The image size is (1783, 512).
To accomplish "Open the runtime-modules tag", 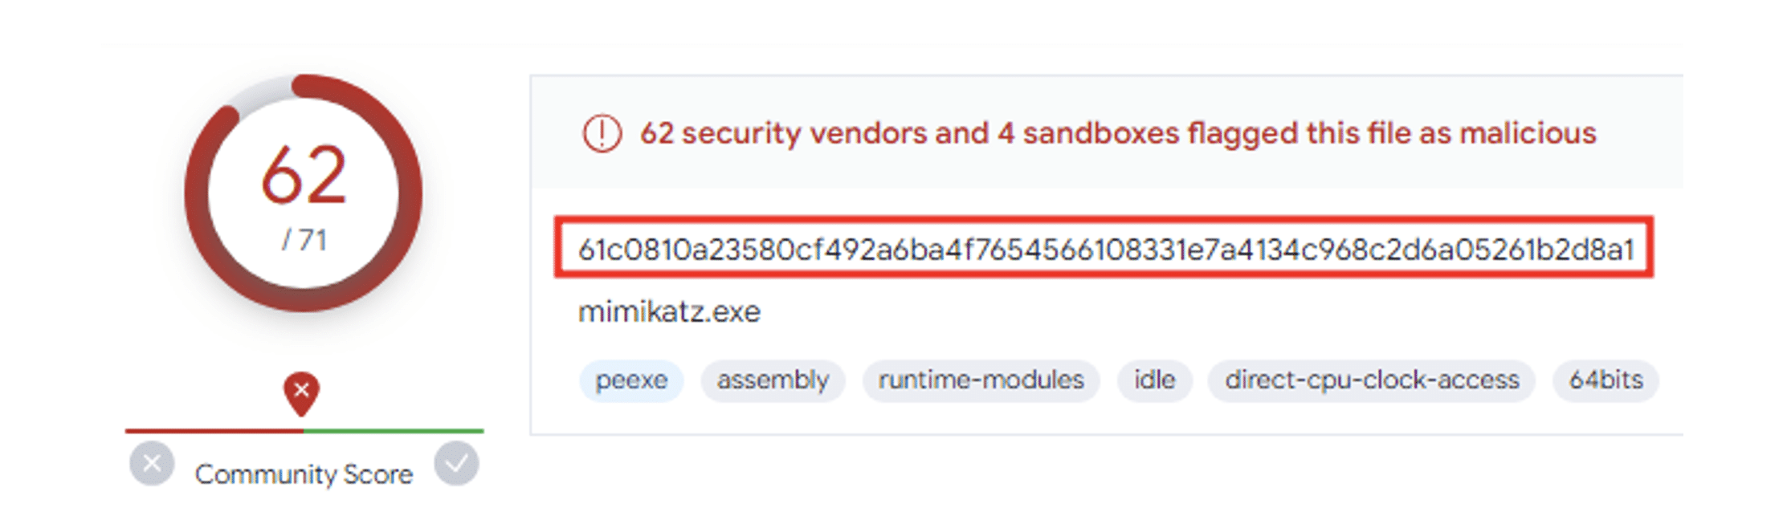I will coord(981,380).
